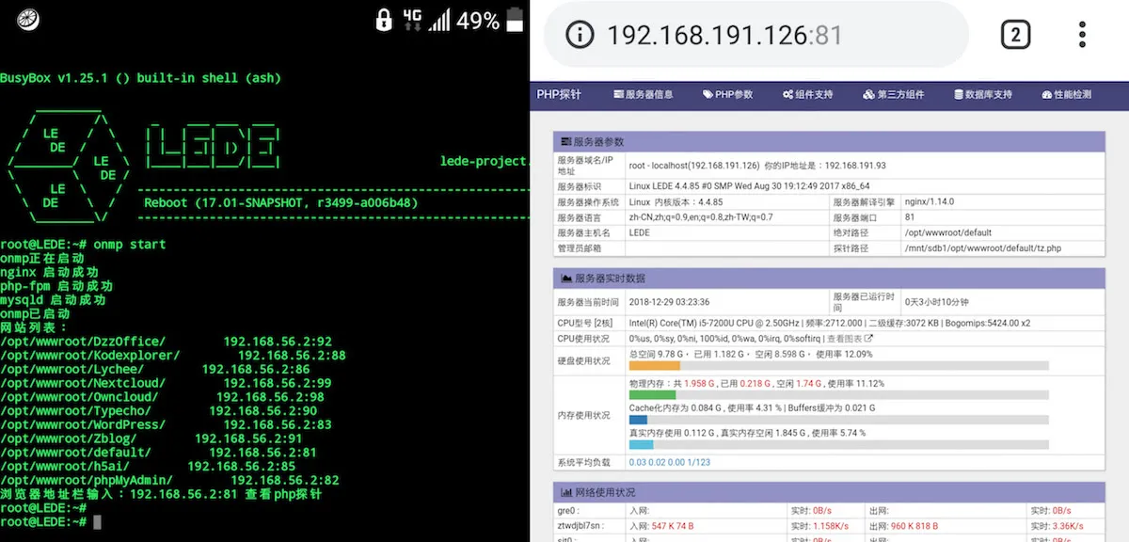Click the /opt/wwwroot/phpMyAdmin/ line in terminal
The height and width of the screenshot is (542, 1129).
170,480
